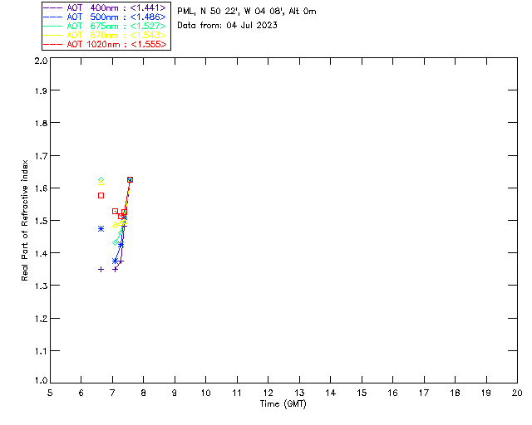Click the 1.4 label on the vertical axis
Image resolution: width=532 pixels, height=425 pixels.
click(x=41, y=253)
